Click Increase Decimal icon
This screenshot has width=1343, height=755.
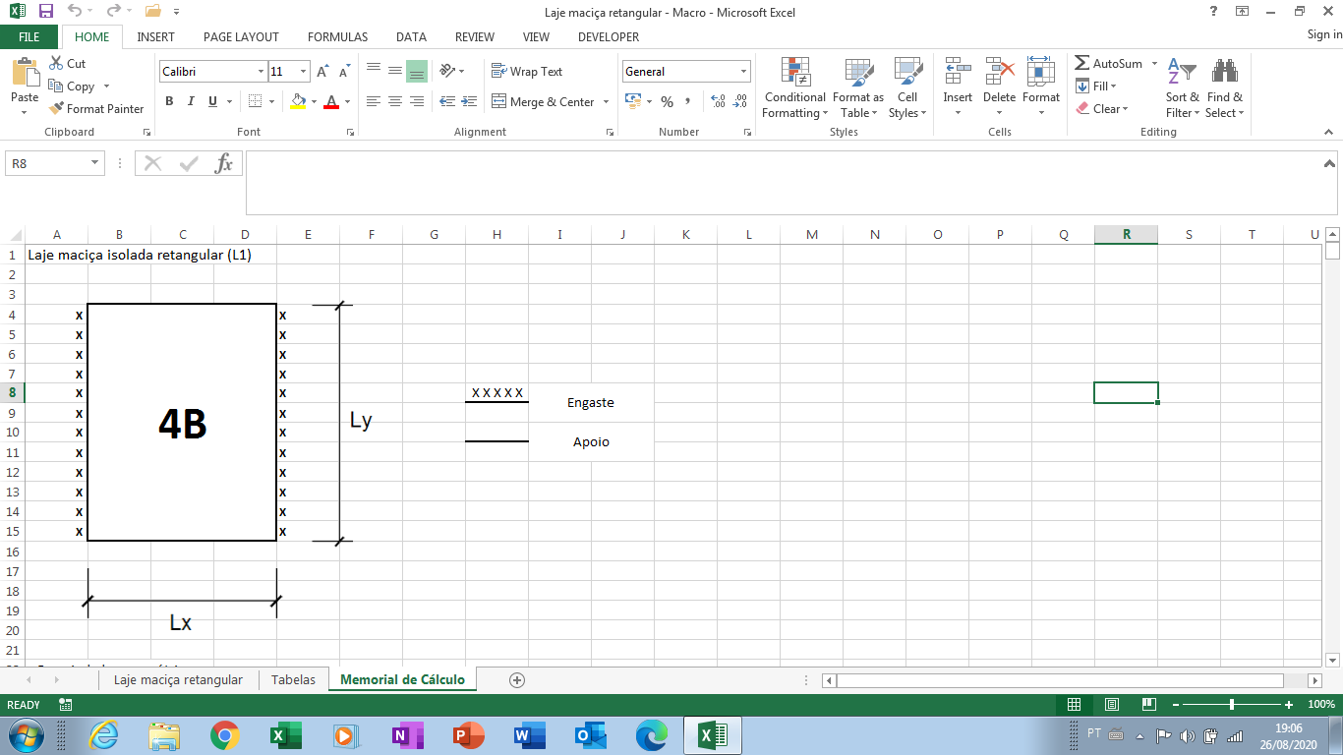[718, 101]
